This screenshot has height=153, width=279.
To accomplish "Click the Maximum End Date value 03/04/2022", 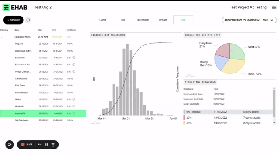I will click(219, 99).
